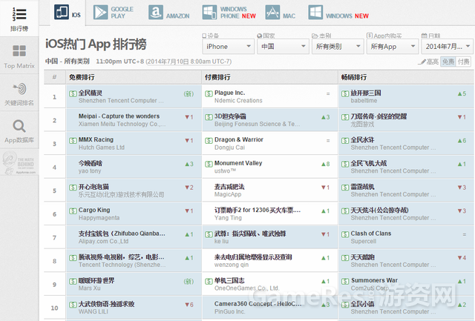Open Camera360 Concept app link
475x321 pixels.
click(258, 304)
